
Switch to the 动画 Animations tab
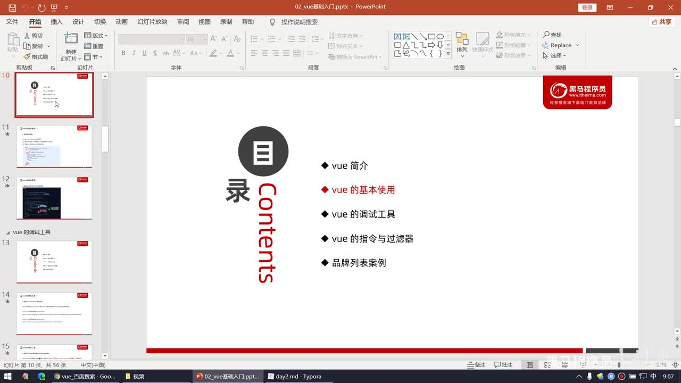(122, 22)
